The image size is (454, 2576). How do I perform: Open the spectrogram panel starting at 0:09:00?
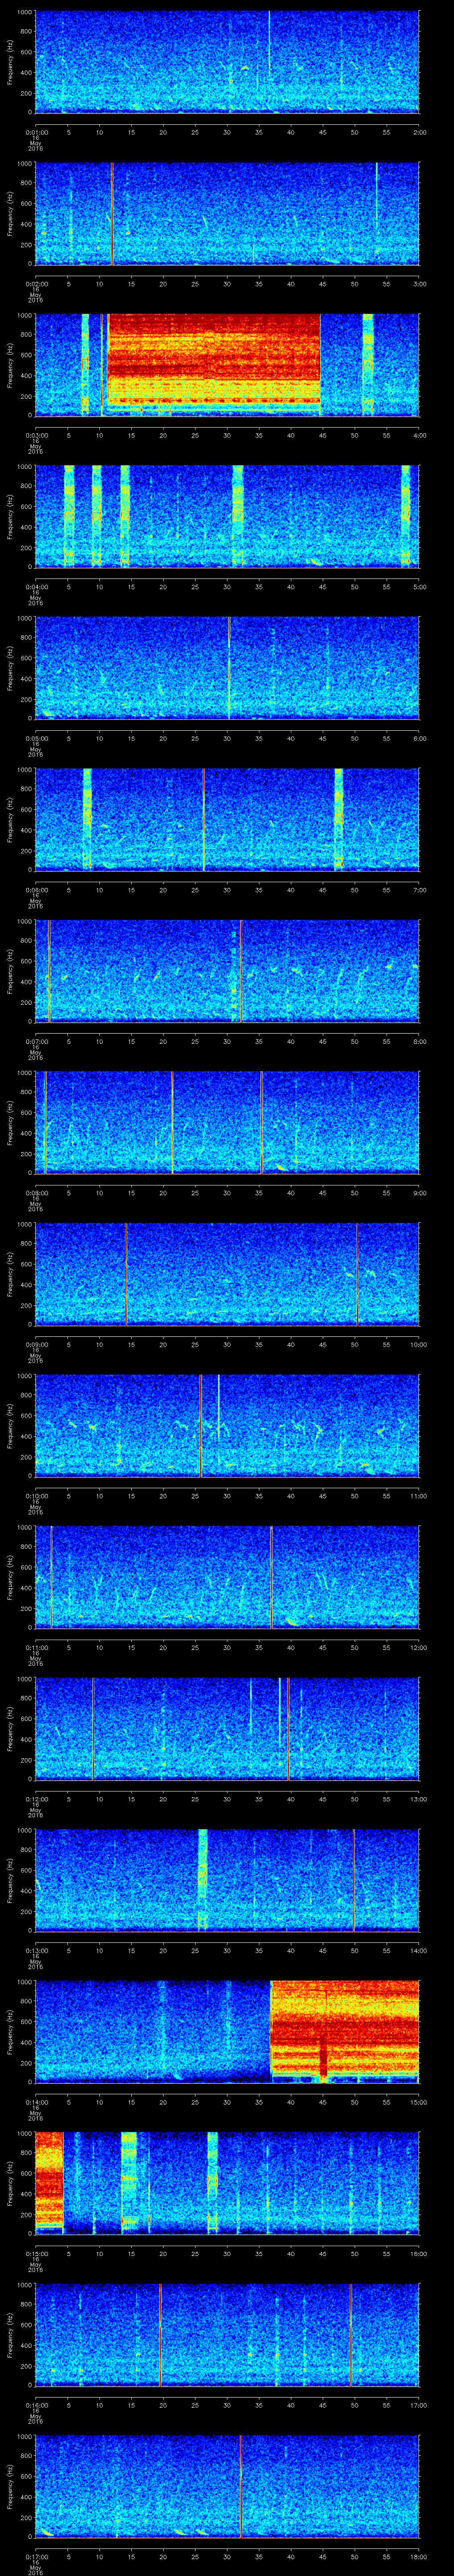coord(227,1274)
